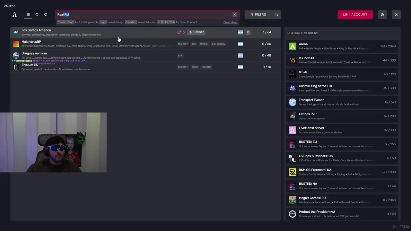411x231 pixels.
Task: Open settings gear icon
Action: [x=382, y=14]
